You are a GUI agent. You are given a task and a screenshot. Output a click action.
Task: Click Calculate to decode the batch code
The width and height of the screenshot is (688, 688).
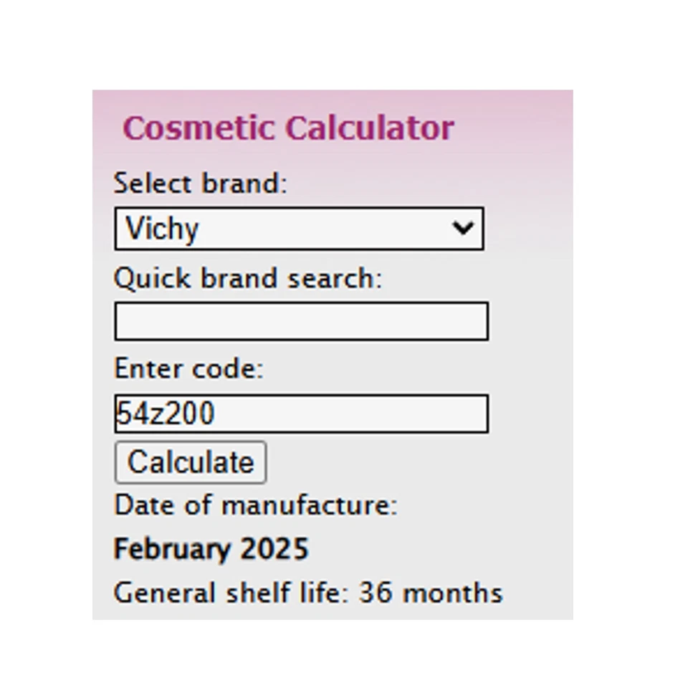click(x=190, y=462)
